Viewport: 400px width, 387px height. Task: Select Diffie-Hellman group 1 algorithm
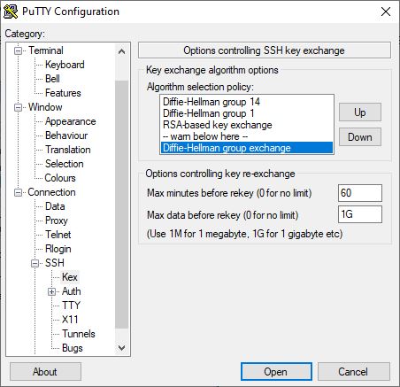[x=247, y=113]
